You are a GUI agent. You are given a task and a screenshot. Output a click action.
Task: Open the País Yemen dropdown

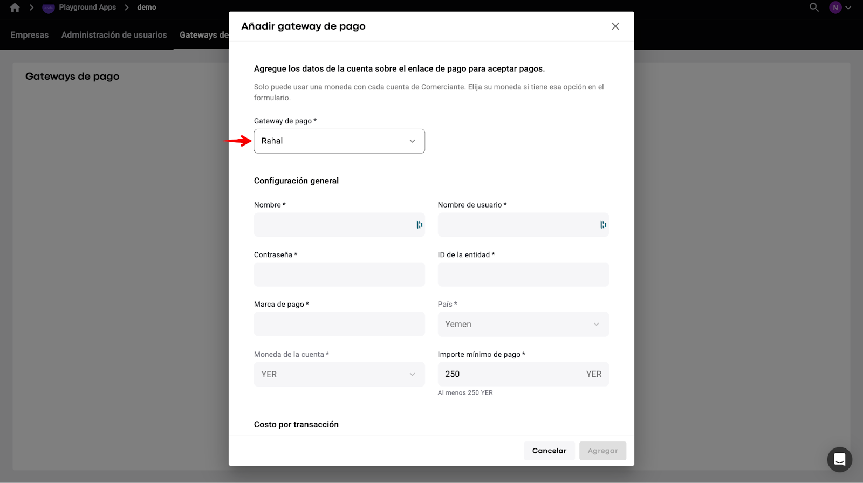point(523,325)
